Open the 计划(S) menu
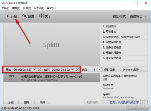 click(27, 8)
